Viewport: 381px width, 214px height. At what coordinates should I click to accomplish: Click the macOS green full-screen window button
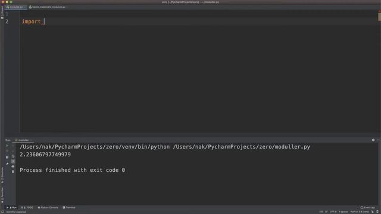11,2
